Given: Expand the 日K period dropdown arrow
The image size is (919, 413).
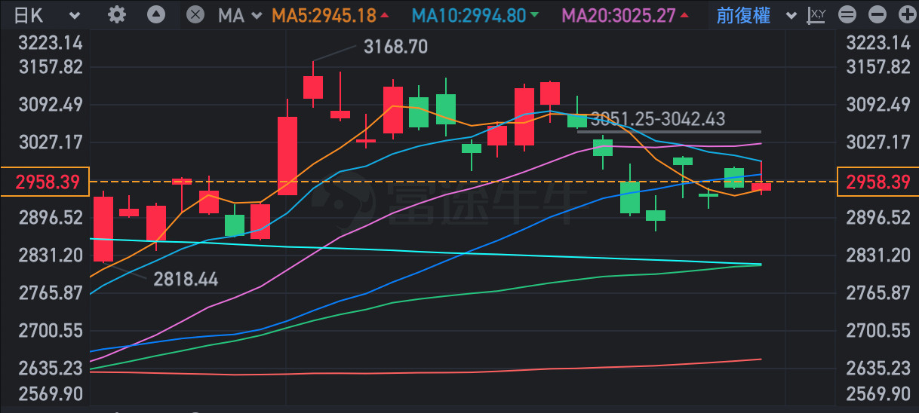Looking at the screenshot, I should (75, 15).
